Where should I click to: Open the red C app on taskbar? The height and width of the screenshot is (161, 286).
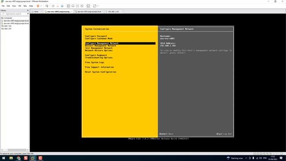40,158
